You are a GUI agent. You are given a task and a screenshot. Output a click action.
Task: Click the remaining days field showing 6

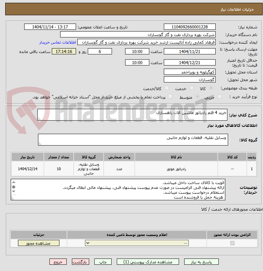click(100, 52)
